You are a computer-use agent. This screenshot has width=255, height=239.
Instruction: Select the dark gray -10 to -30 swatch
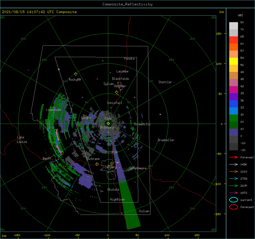(x=233, y=147)
